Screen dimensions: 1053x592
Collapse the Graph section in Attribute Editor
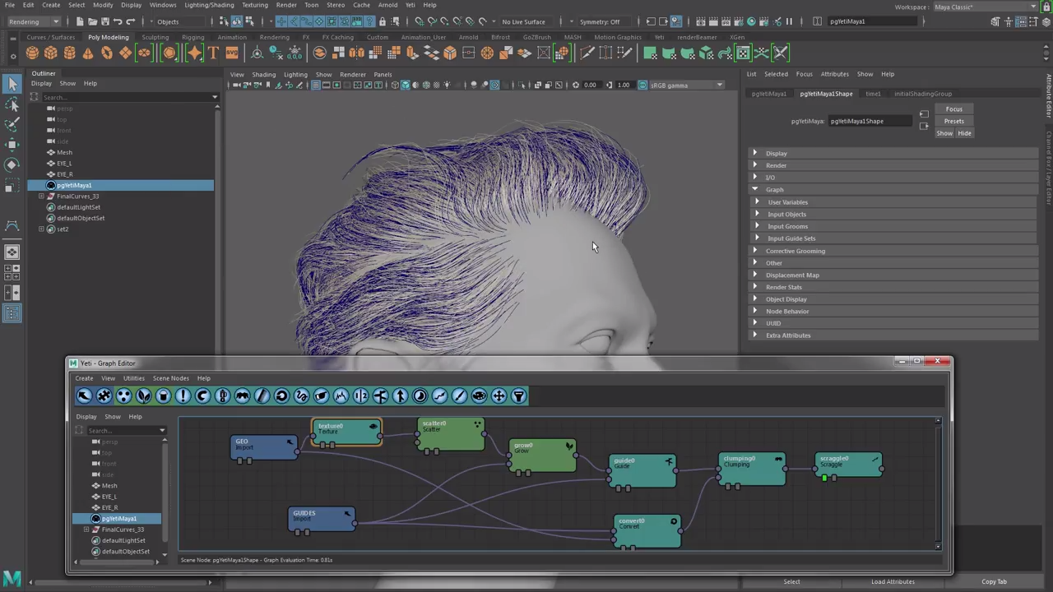point(754,189)
